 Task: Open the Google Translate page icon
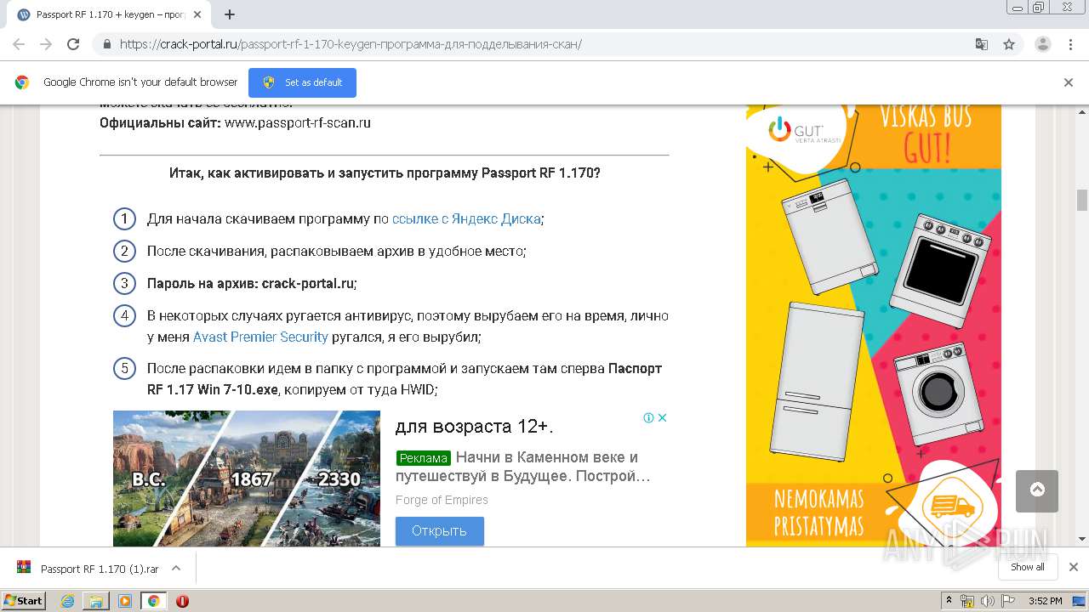coord(981,44)
